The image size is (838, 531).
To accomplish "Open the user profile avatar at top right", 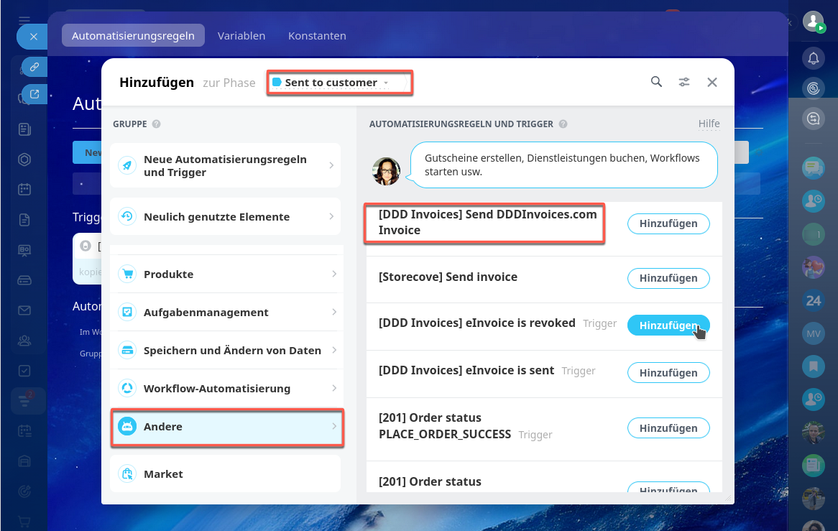I will point(814,22).
